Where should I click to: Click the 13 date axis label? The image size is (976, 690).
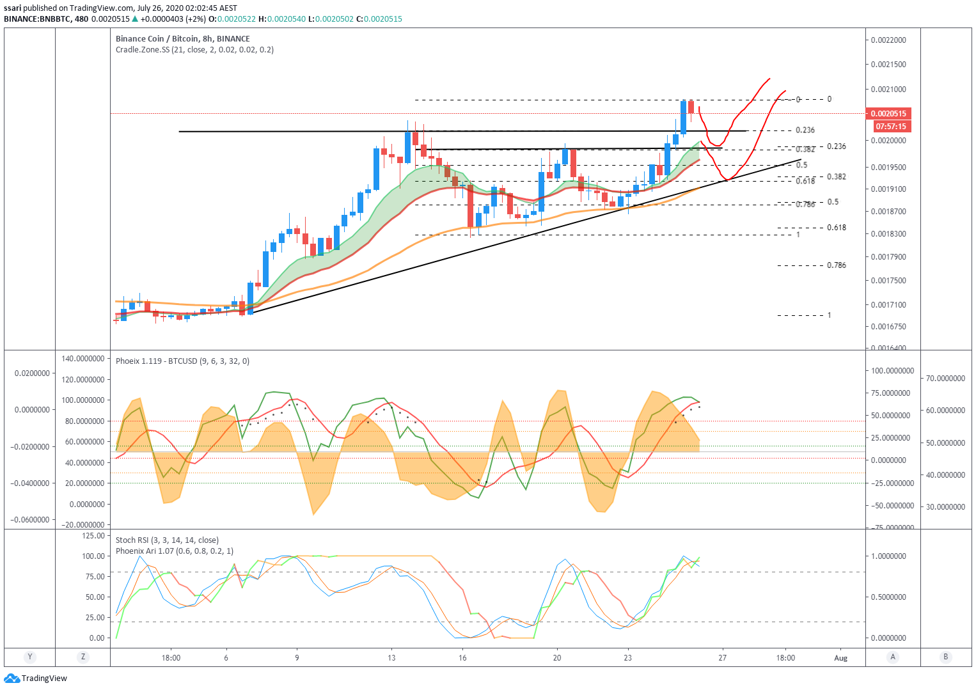point(391,658)
